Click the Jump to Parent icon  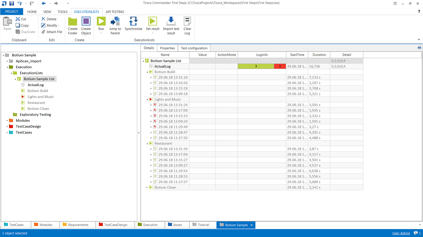click(x=115, y=21)
